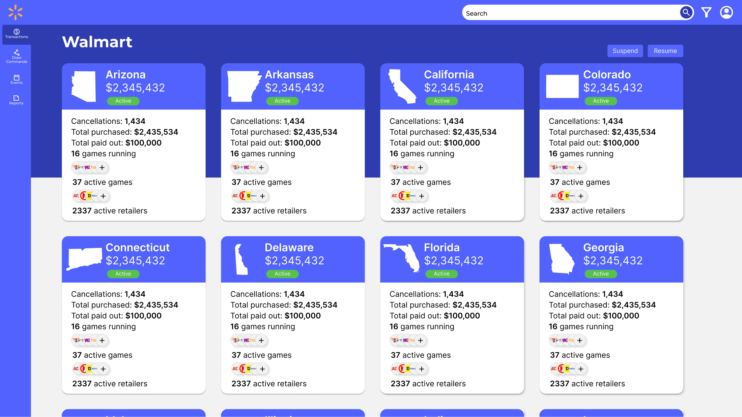Open the user profile icon
The width and height of the screenshot is (742, 417).
726,13
